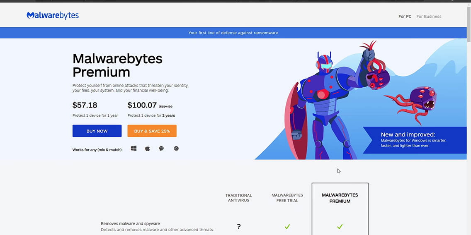Click the ransomware defense banner at the top
Screen dimensions: 471x235
coord(233,33)
